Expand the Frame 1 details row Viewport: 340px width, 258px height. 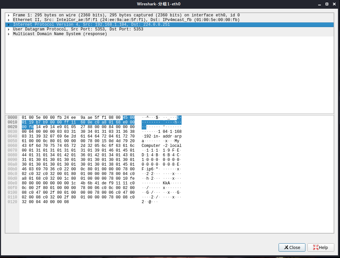point(9,15)
